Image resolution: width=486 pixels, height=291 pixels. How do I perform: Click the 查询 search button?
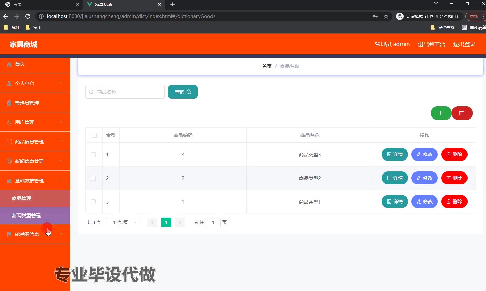(183, 92)
